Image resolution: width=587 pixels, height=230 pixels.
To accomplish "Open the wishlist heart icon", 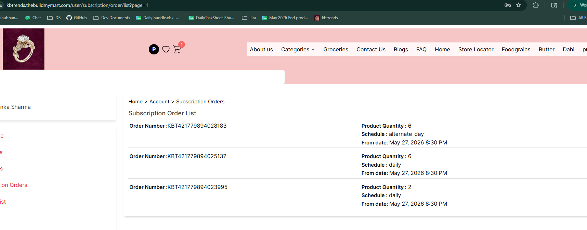I will tap(166, 49).
